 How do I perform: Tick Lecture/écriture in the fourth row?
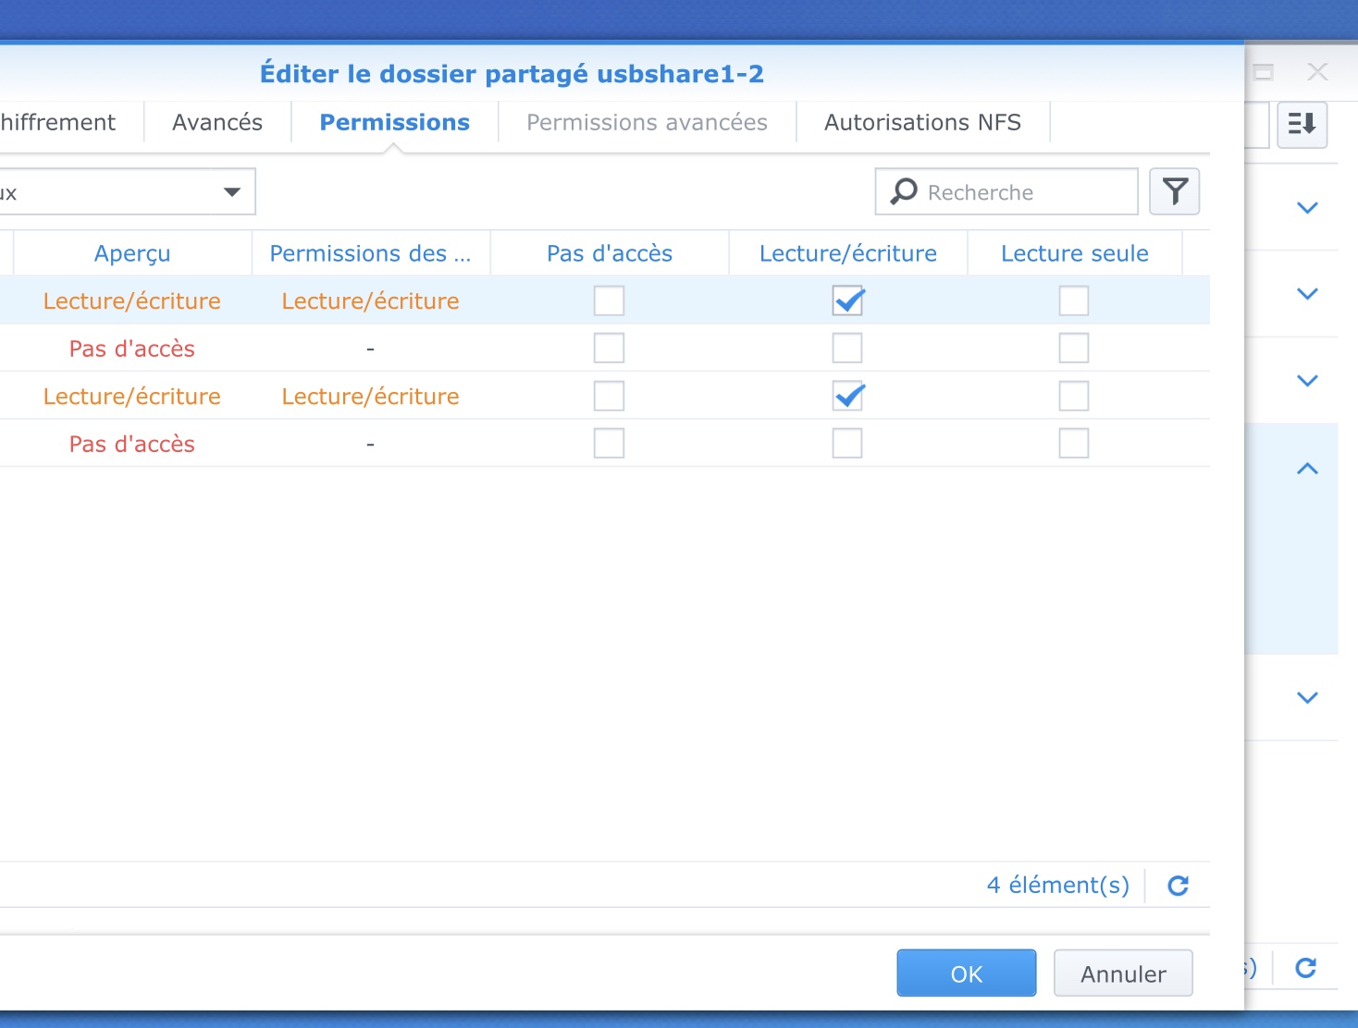point(847,444)
